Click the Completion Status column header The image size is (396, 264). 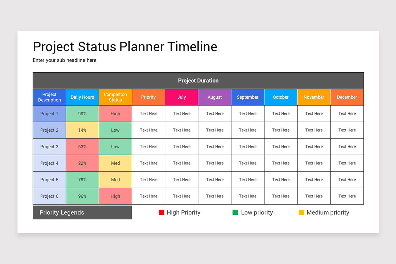click(115, 97)
